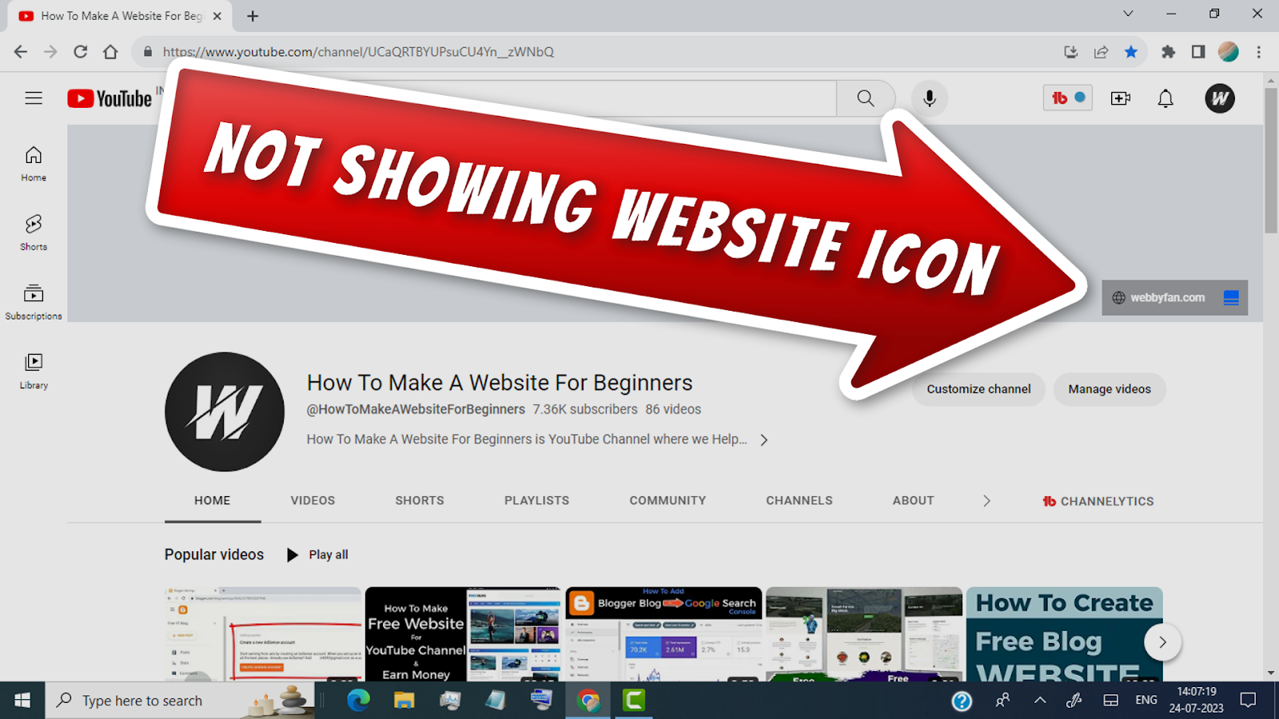
Task: Show more channel tabs with the arrow
Action: [986, 501]
